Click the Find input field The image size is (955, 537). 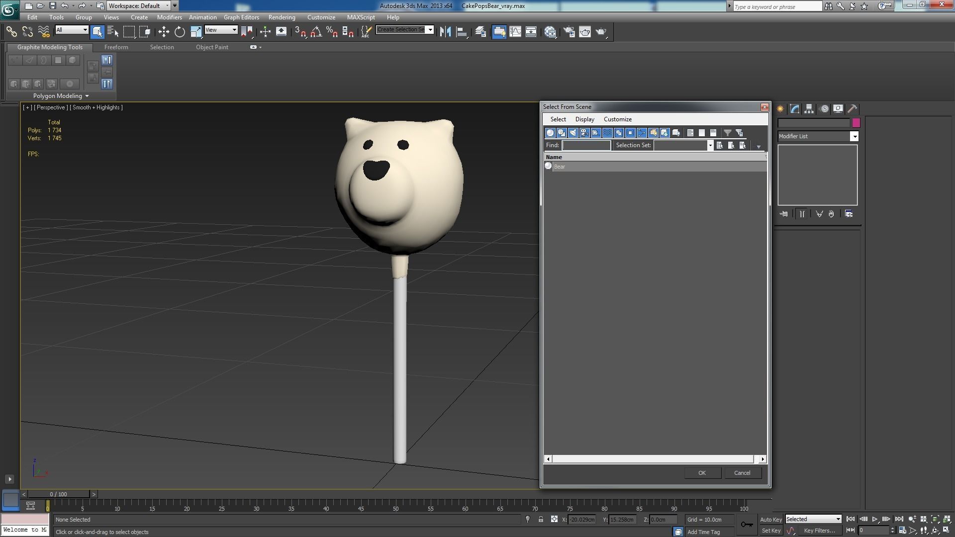coord(586,145)
